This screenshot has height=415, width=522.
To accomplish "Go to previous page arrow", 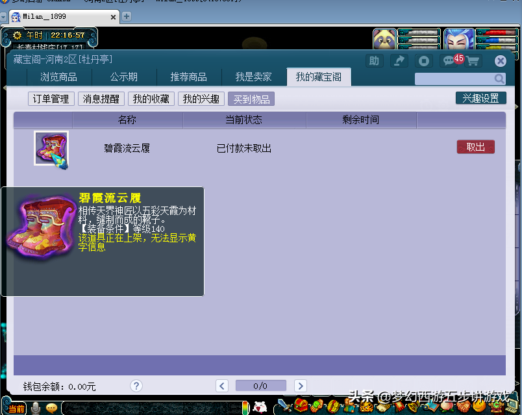I will click(x=222, y=386).
